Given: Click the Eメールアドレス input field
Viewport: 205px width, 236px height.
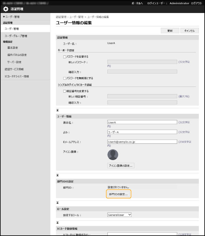Looking at the screenshot, I should click(142, 142).
